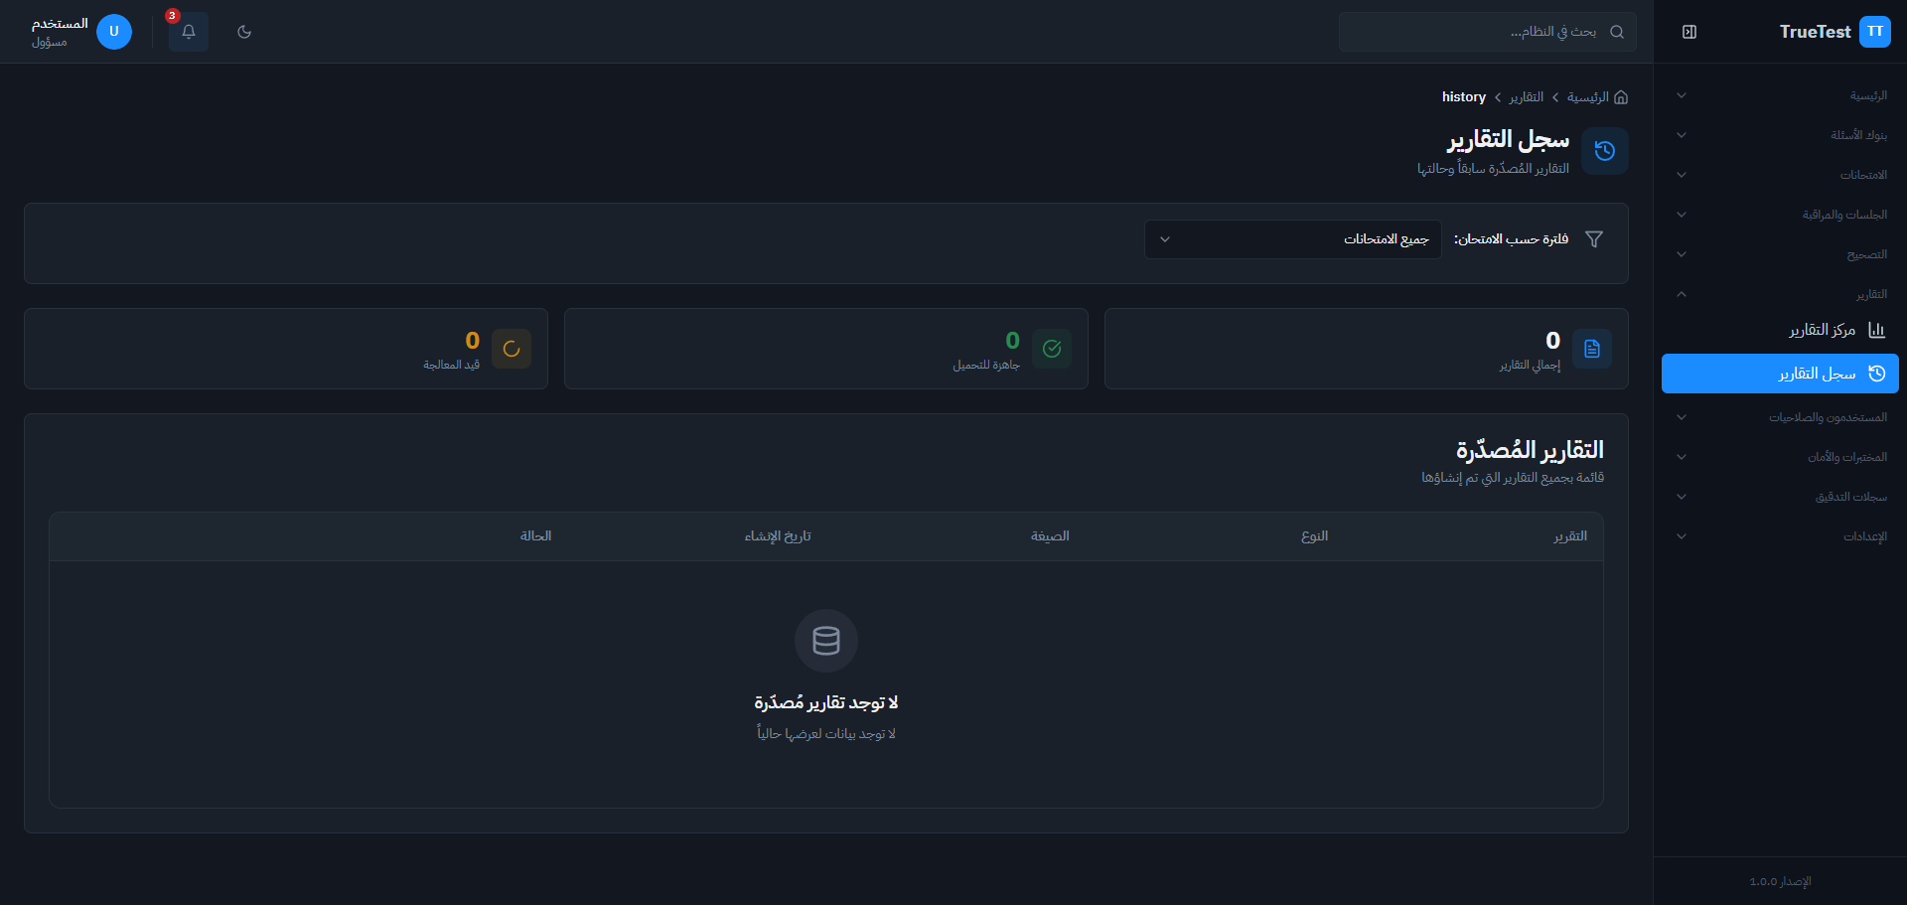Click the total reports document icon
1907x905 pixels.
point(1592,349)
